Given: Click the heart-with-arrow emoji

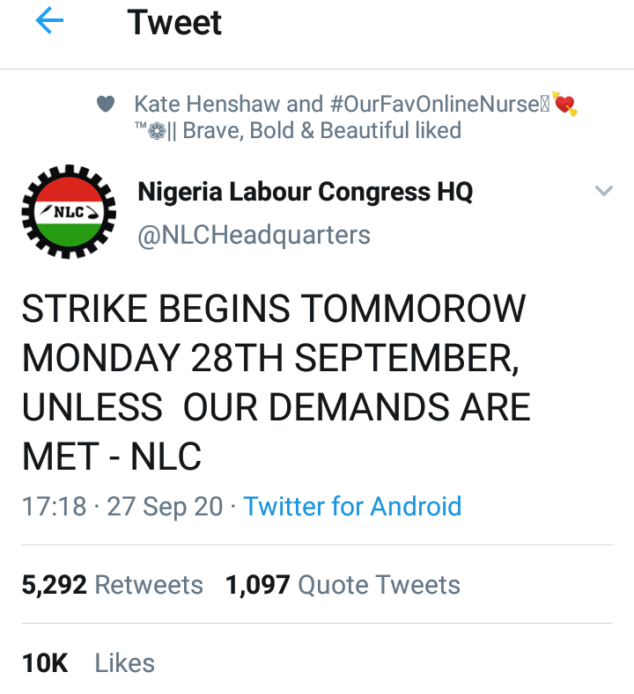Looking at the screenshot, I should coord(564,105).
